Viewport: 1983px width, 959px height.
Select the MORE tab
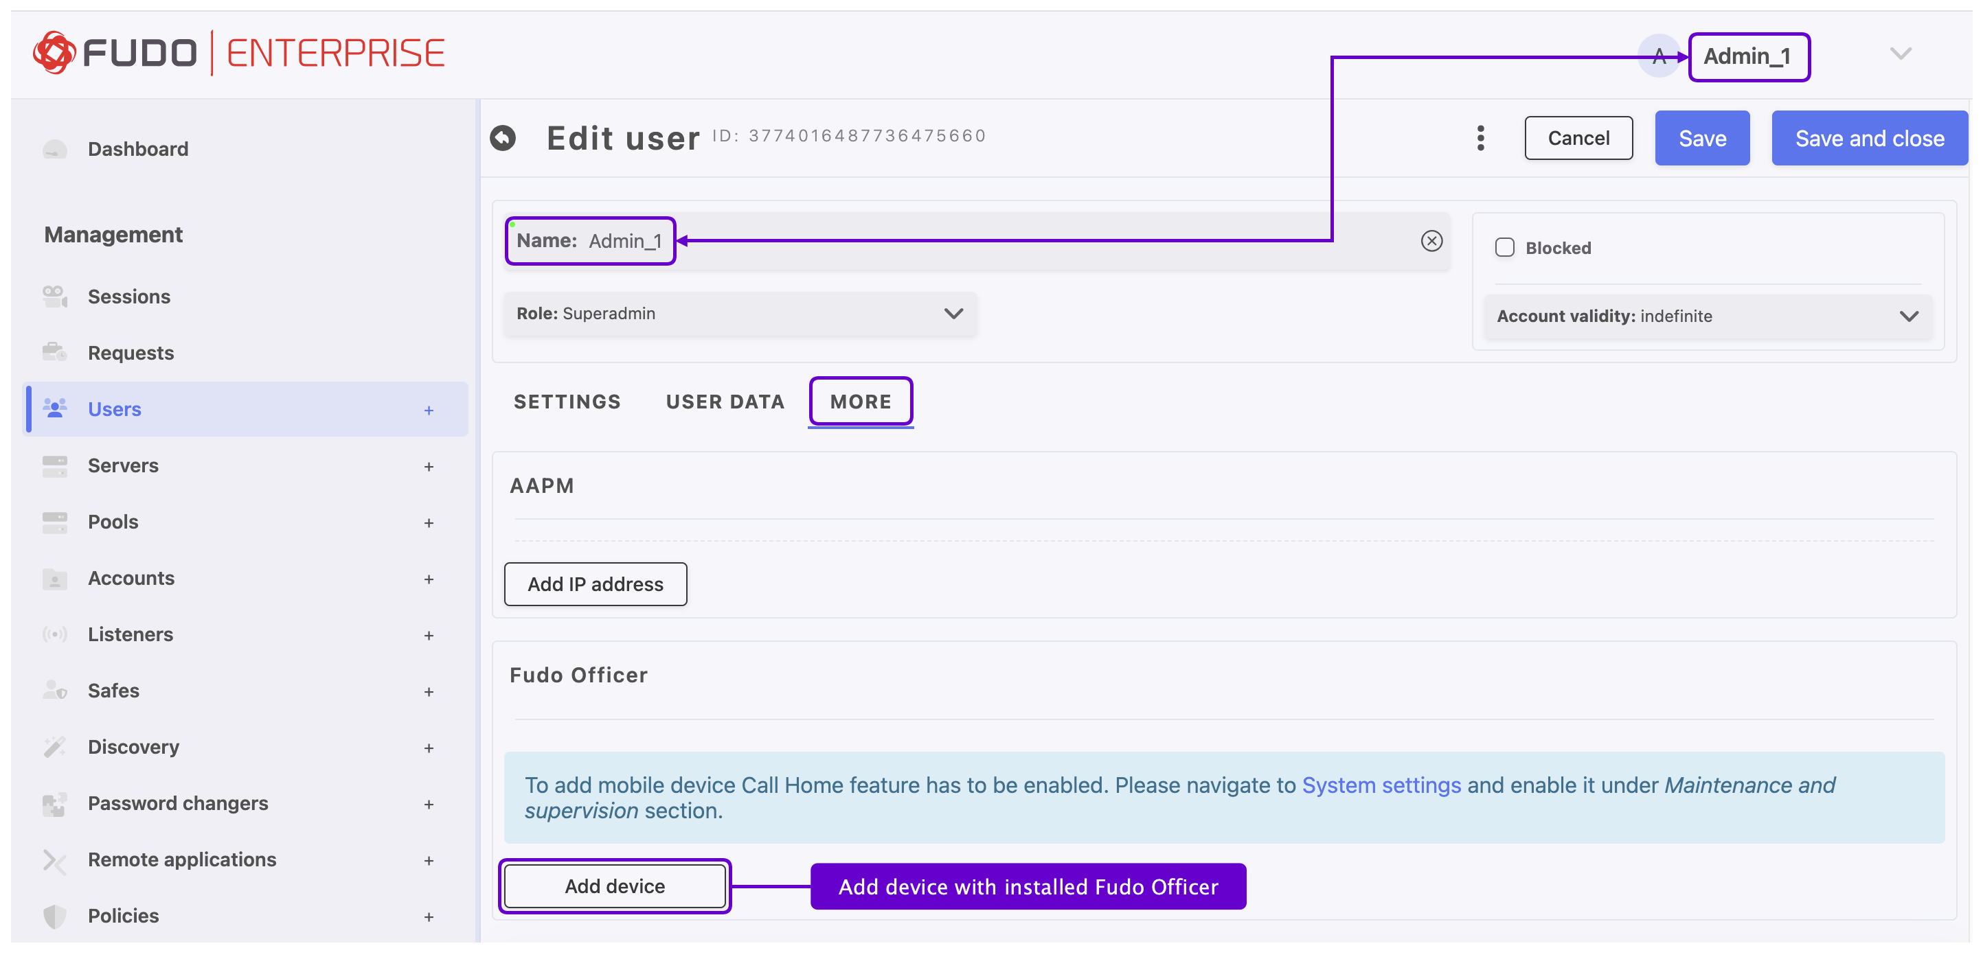tap(861, 402)
